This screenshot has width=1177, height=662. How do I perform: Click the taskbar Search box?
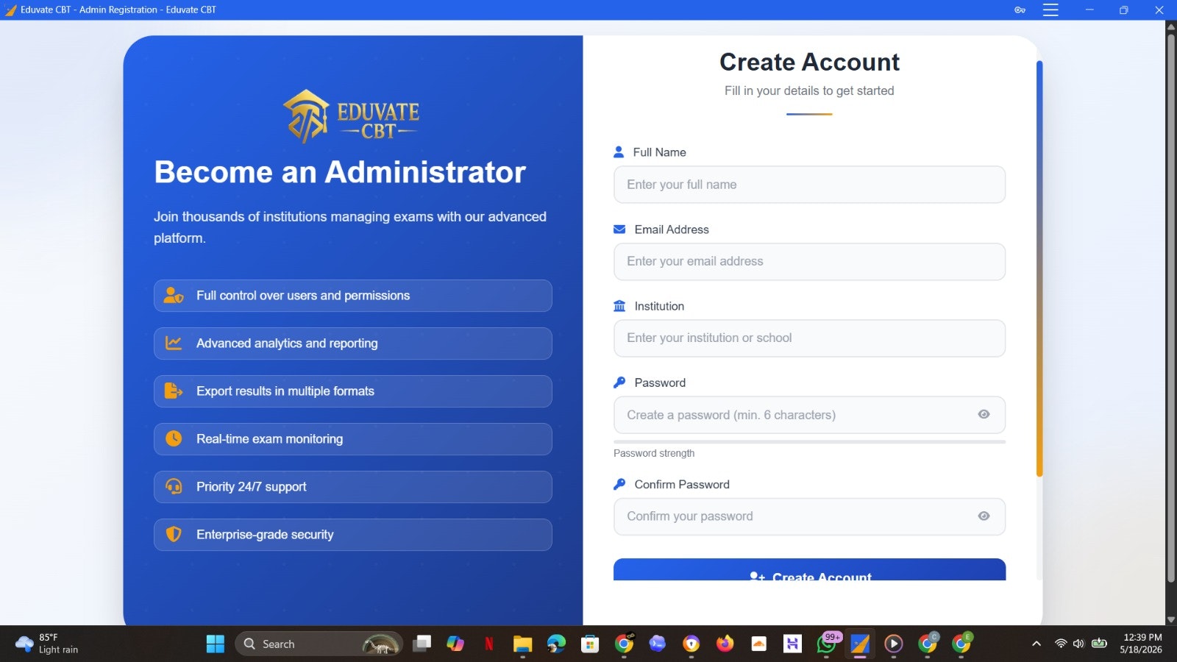click(319, 644)
